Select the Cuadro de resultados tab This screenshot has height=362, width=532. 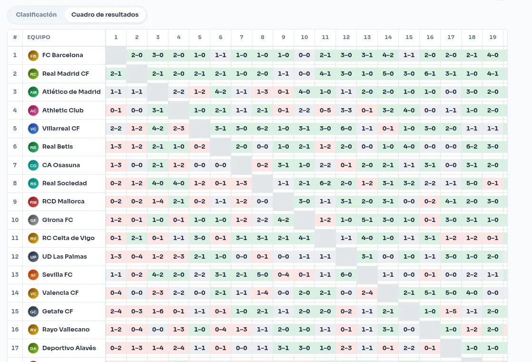tap(105, 15)
